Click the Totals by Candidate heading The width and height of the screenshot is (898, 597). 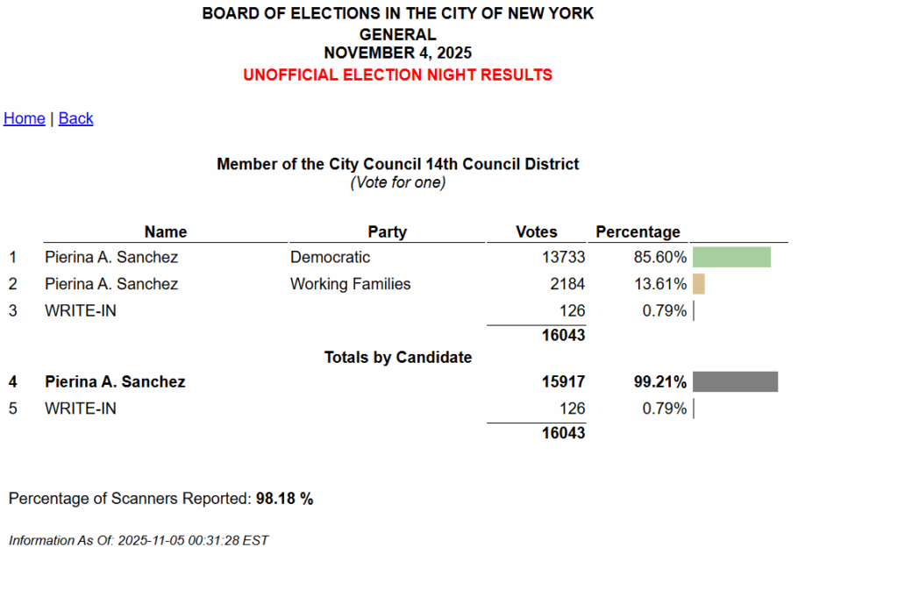397,357
